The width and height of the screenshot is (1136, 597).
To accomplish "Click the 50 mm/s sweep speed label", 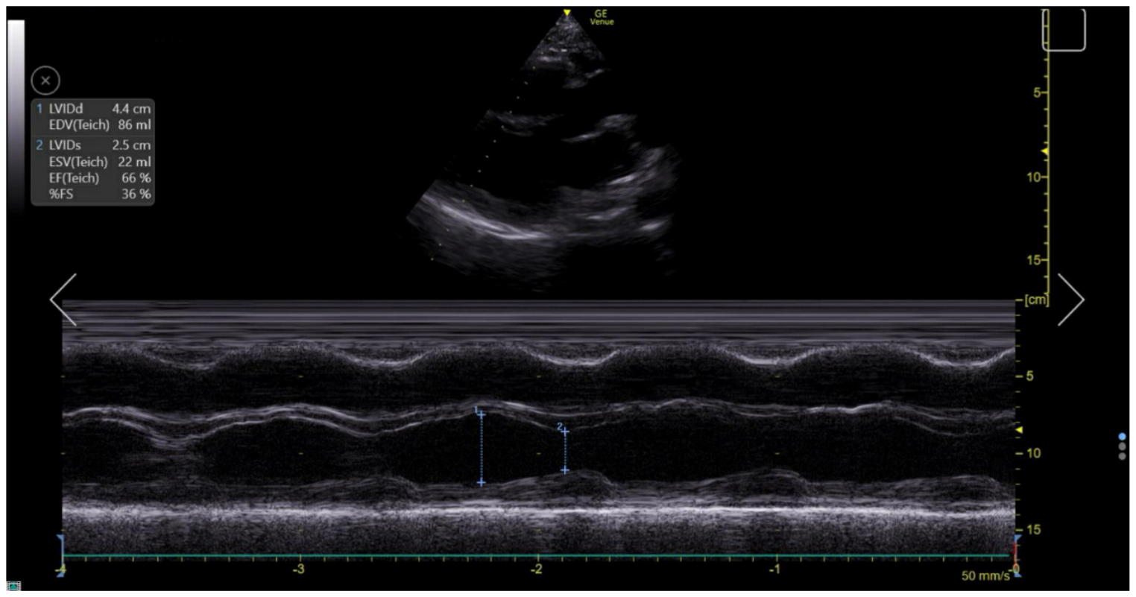I will coord(986,575).
